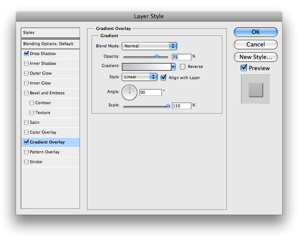Uncheck the Gradient Overlay checkbox
The width and height of the screenshot is (300, 237).
pyautogui.click(x=26, y=142)
